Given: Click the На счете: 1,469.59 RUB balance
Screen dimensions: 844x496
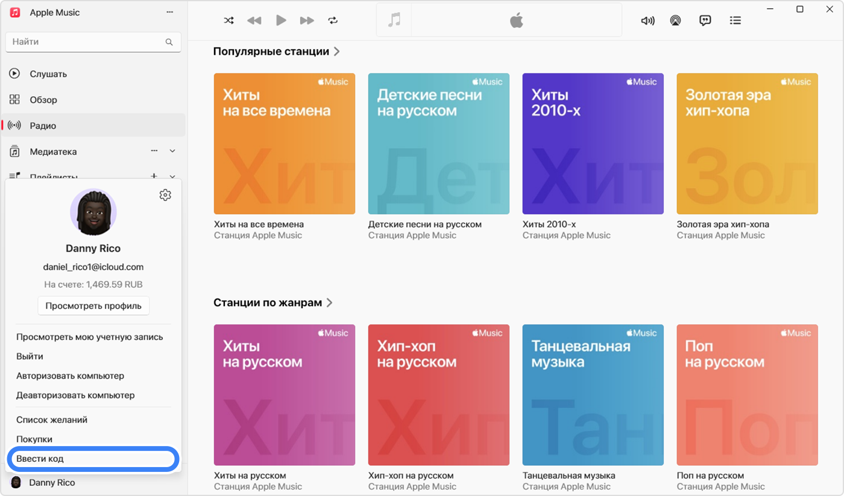Looking at the screenshot, I should 93,285.
